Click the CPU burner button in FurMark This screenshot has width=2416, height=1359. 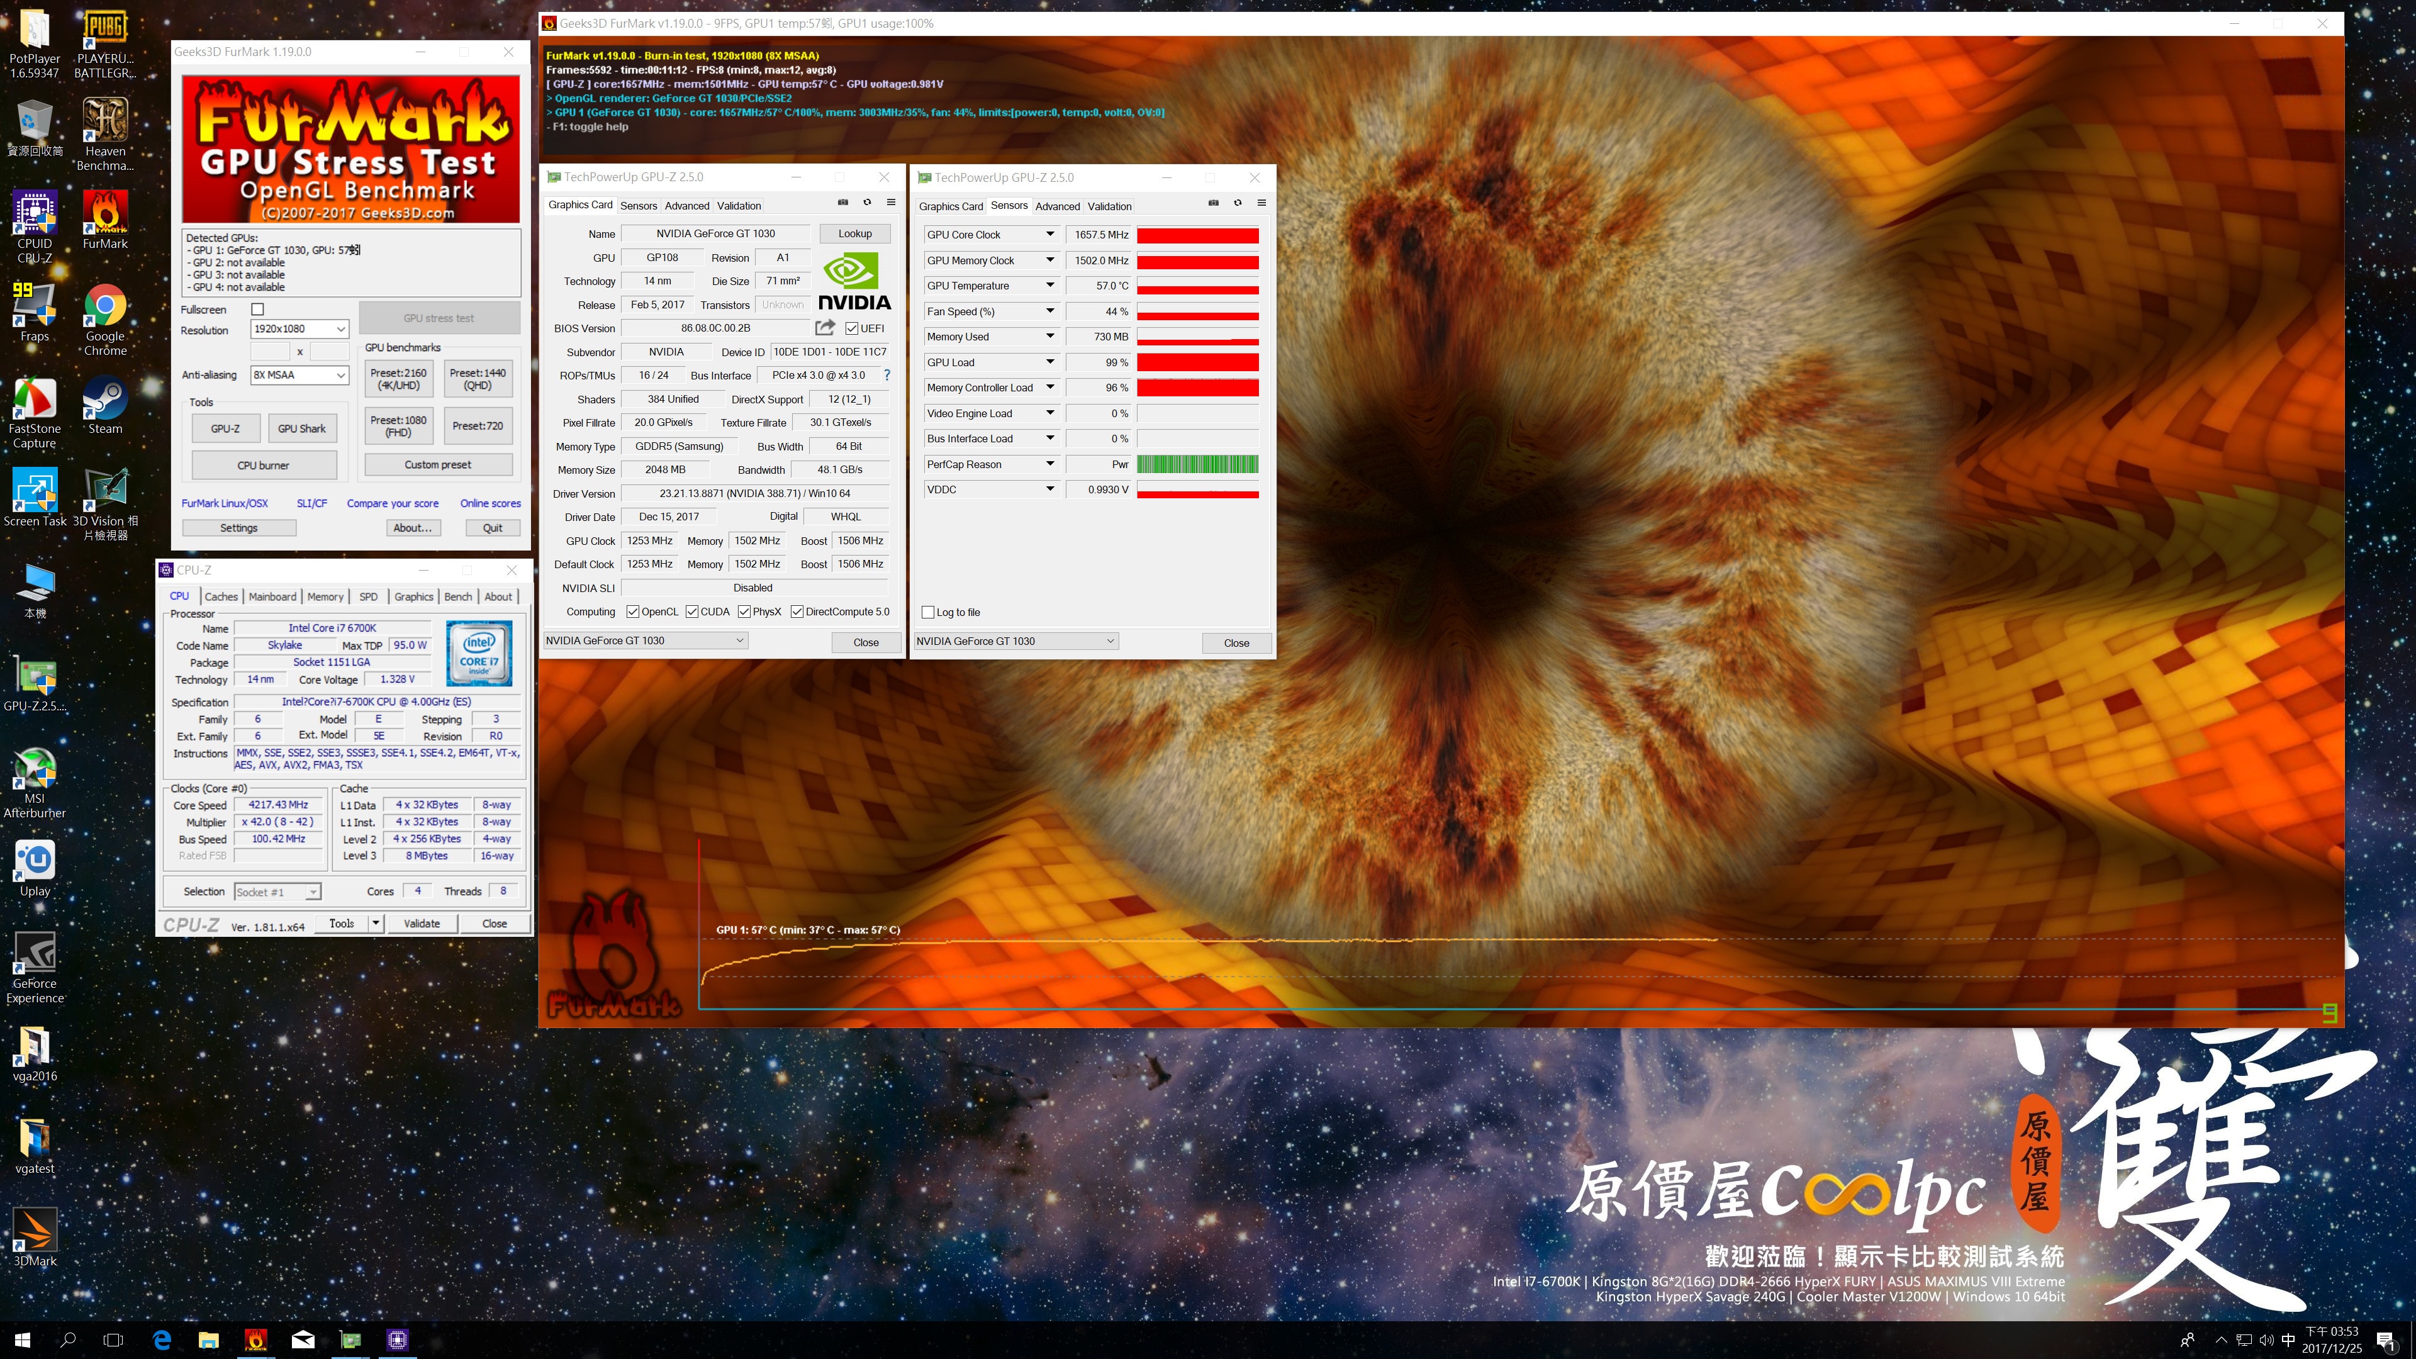pos(264,465)
